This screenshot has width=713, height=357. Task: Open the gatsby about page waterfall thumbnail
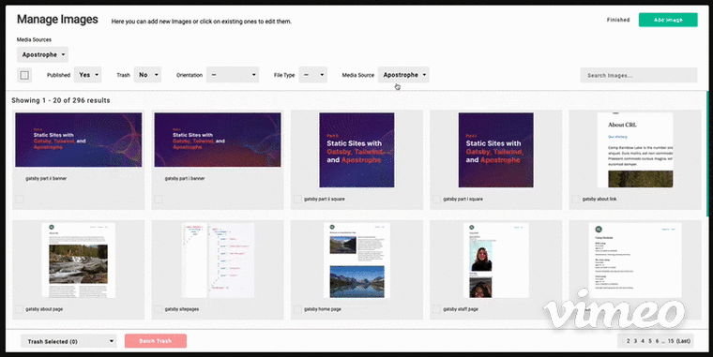pyautogui.click(x=79, y=260)
